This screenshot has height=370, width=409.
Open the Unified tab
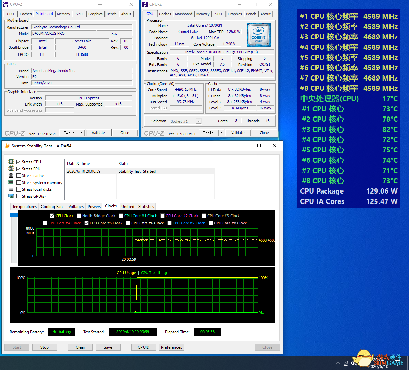(128, 206)
